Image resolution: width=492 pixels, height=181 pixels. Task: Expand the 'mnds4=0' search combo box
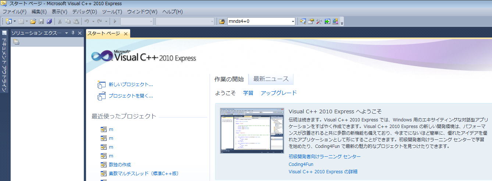pos(293,21)
